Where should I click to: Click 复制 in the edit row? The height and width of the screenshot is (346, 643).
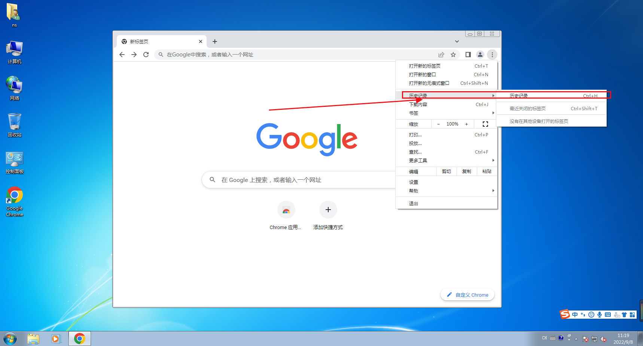[467, 172]
